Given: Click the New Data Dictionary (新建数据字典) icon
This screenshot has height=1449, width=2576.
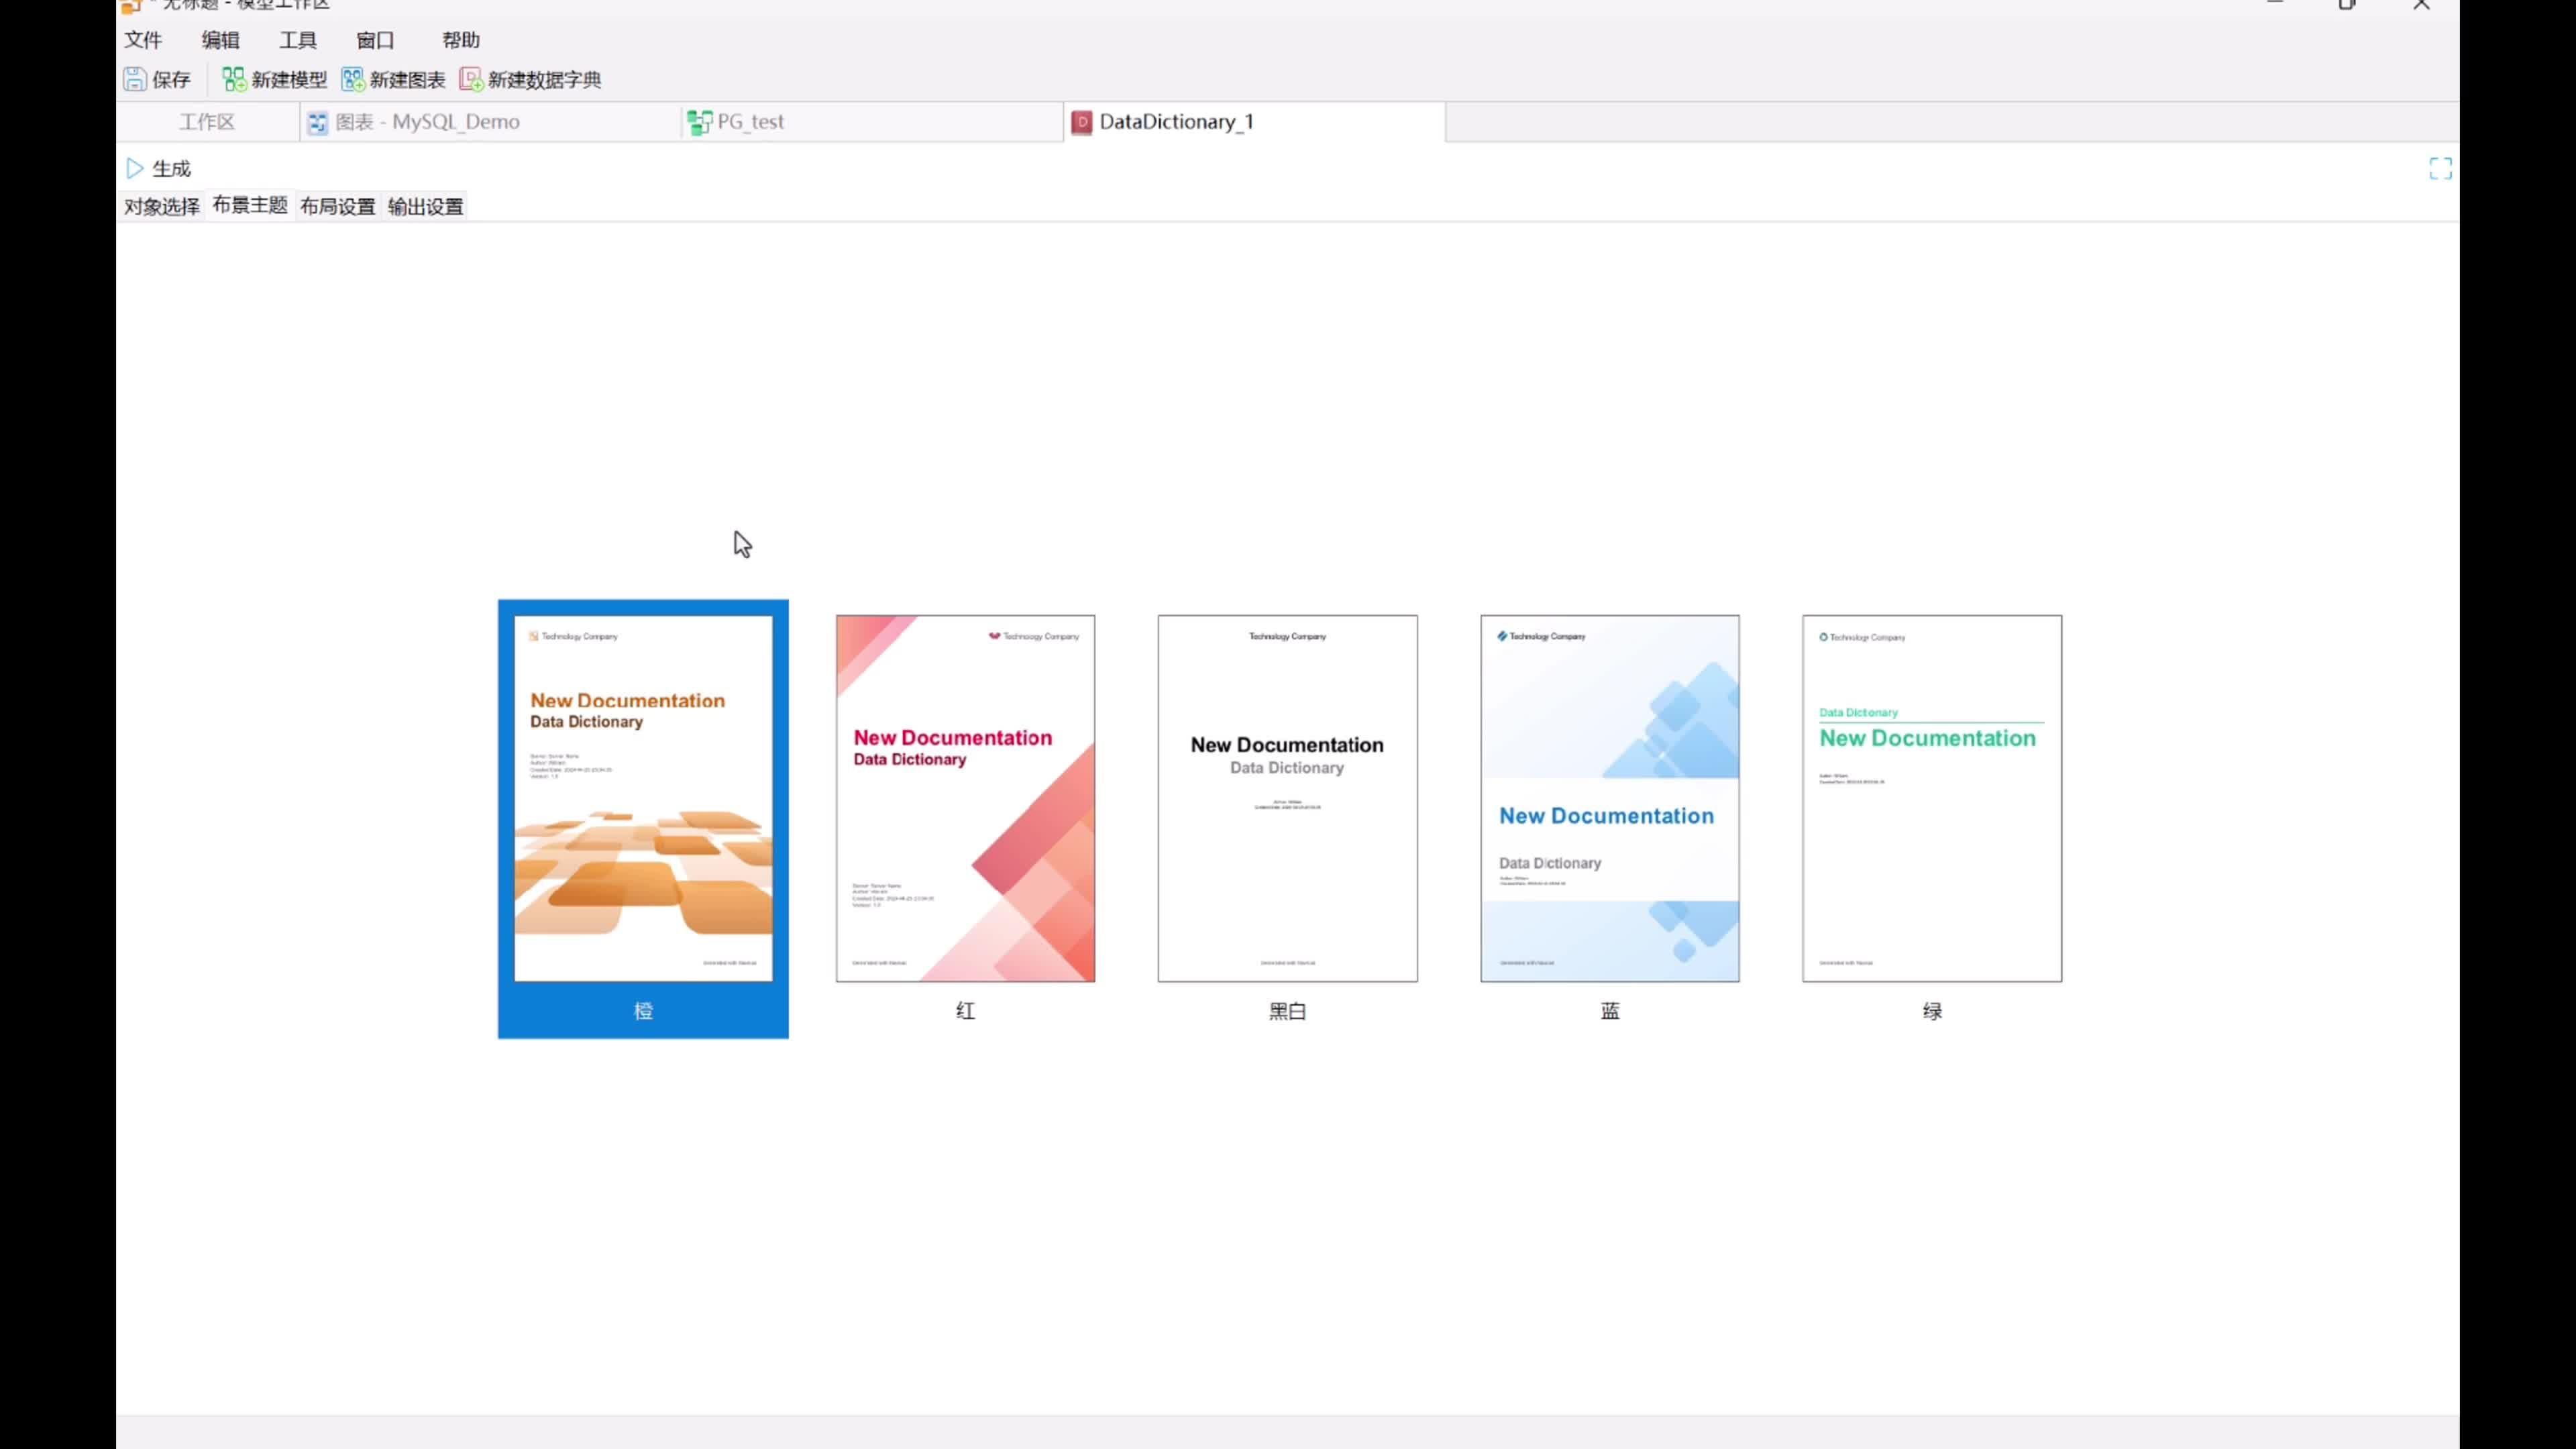Looking at the screenshot, I should pos(470,79).
